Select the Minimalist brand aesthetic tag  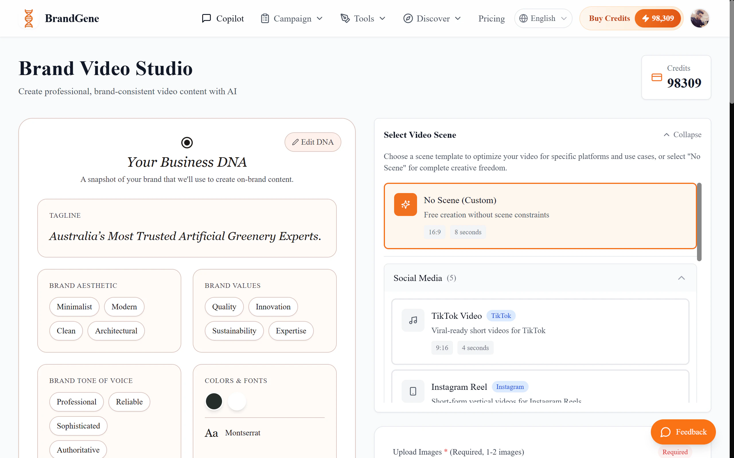(x=74, y=306)
